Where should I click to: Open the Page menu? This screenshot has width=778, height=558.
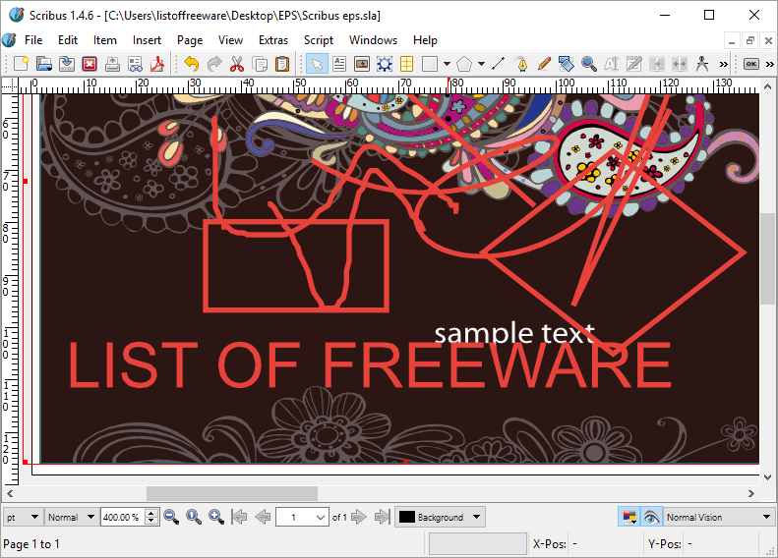[190, 40]
